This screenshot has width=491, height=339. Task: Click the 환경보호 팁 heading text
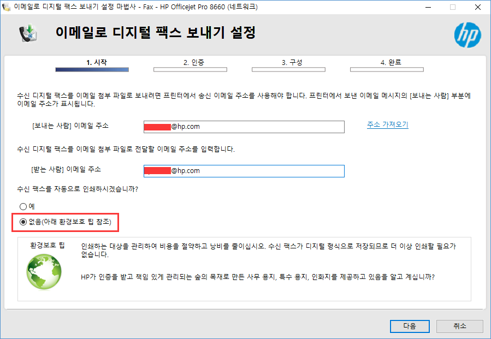coord(48,246)
